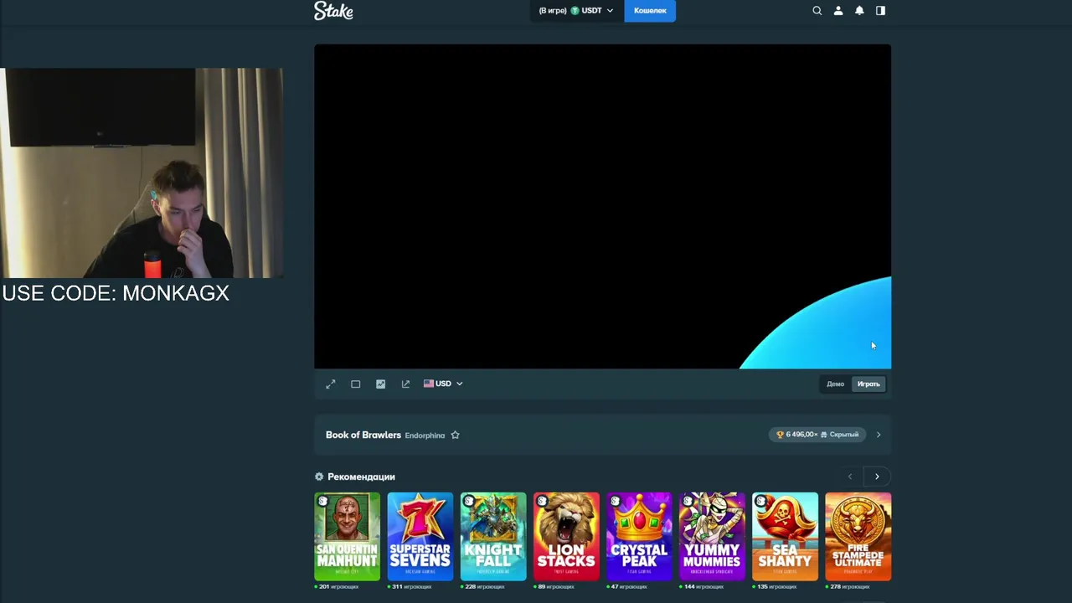Add Book of Brawlers to favorites star
This screenshot has height=603, width=1072.
[x=456, y=435]
